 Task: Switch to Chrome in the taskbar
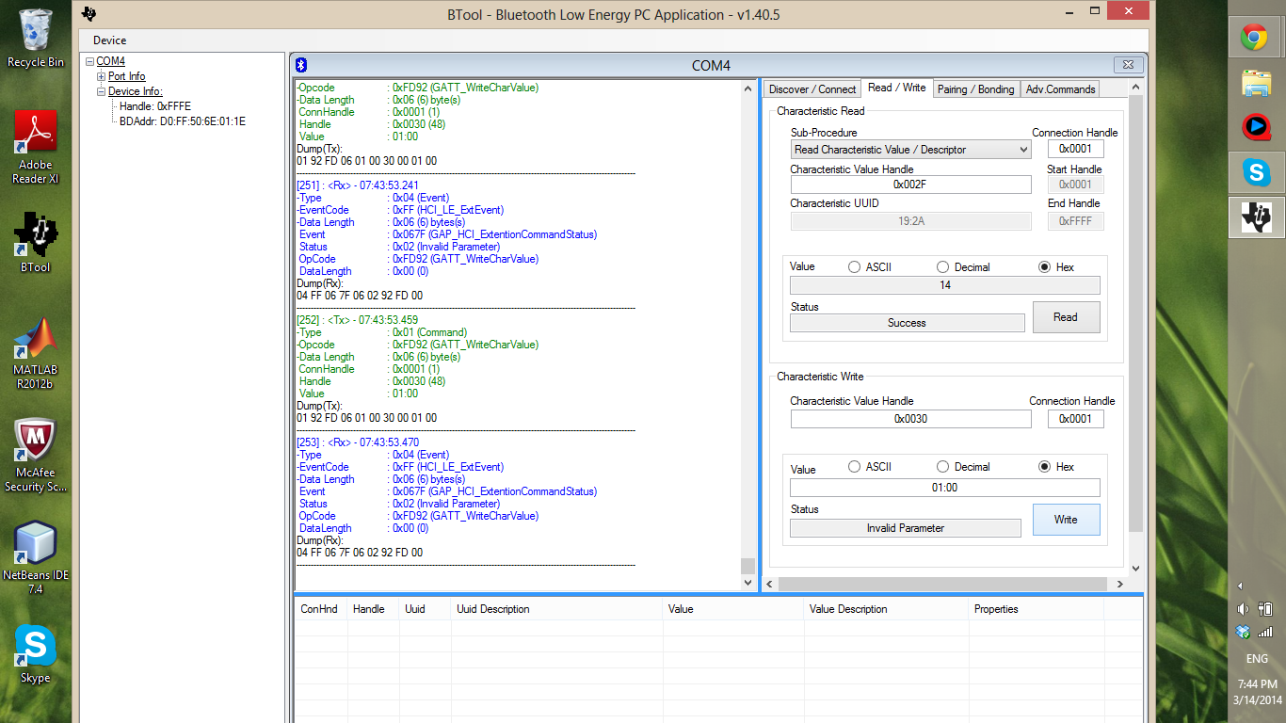tap(1255, 38)
